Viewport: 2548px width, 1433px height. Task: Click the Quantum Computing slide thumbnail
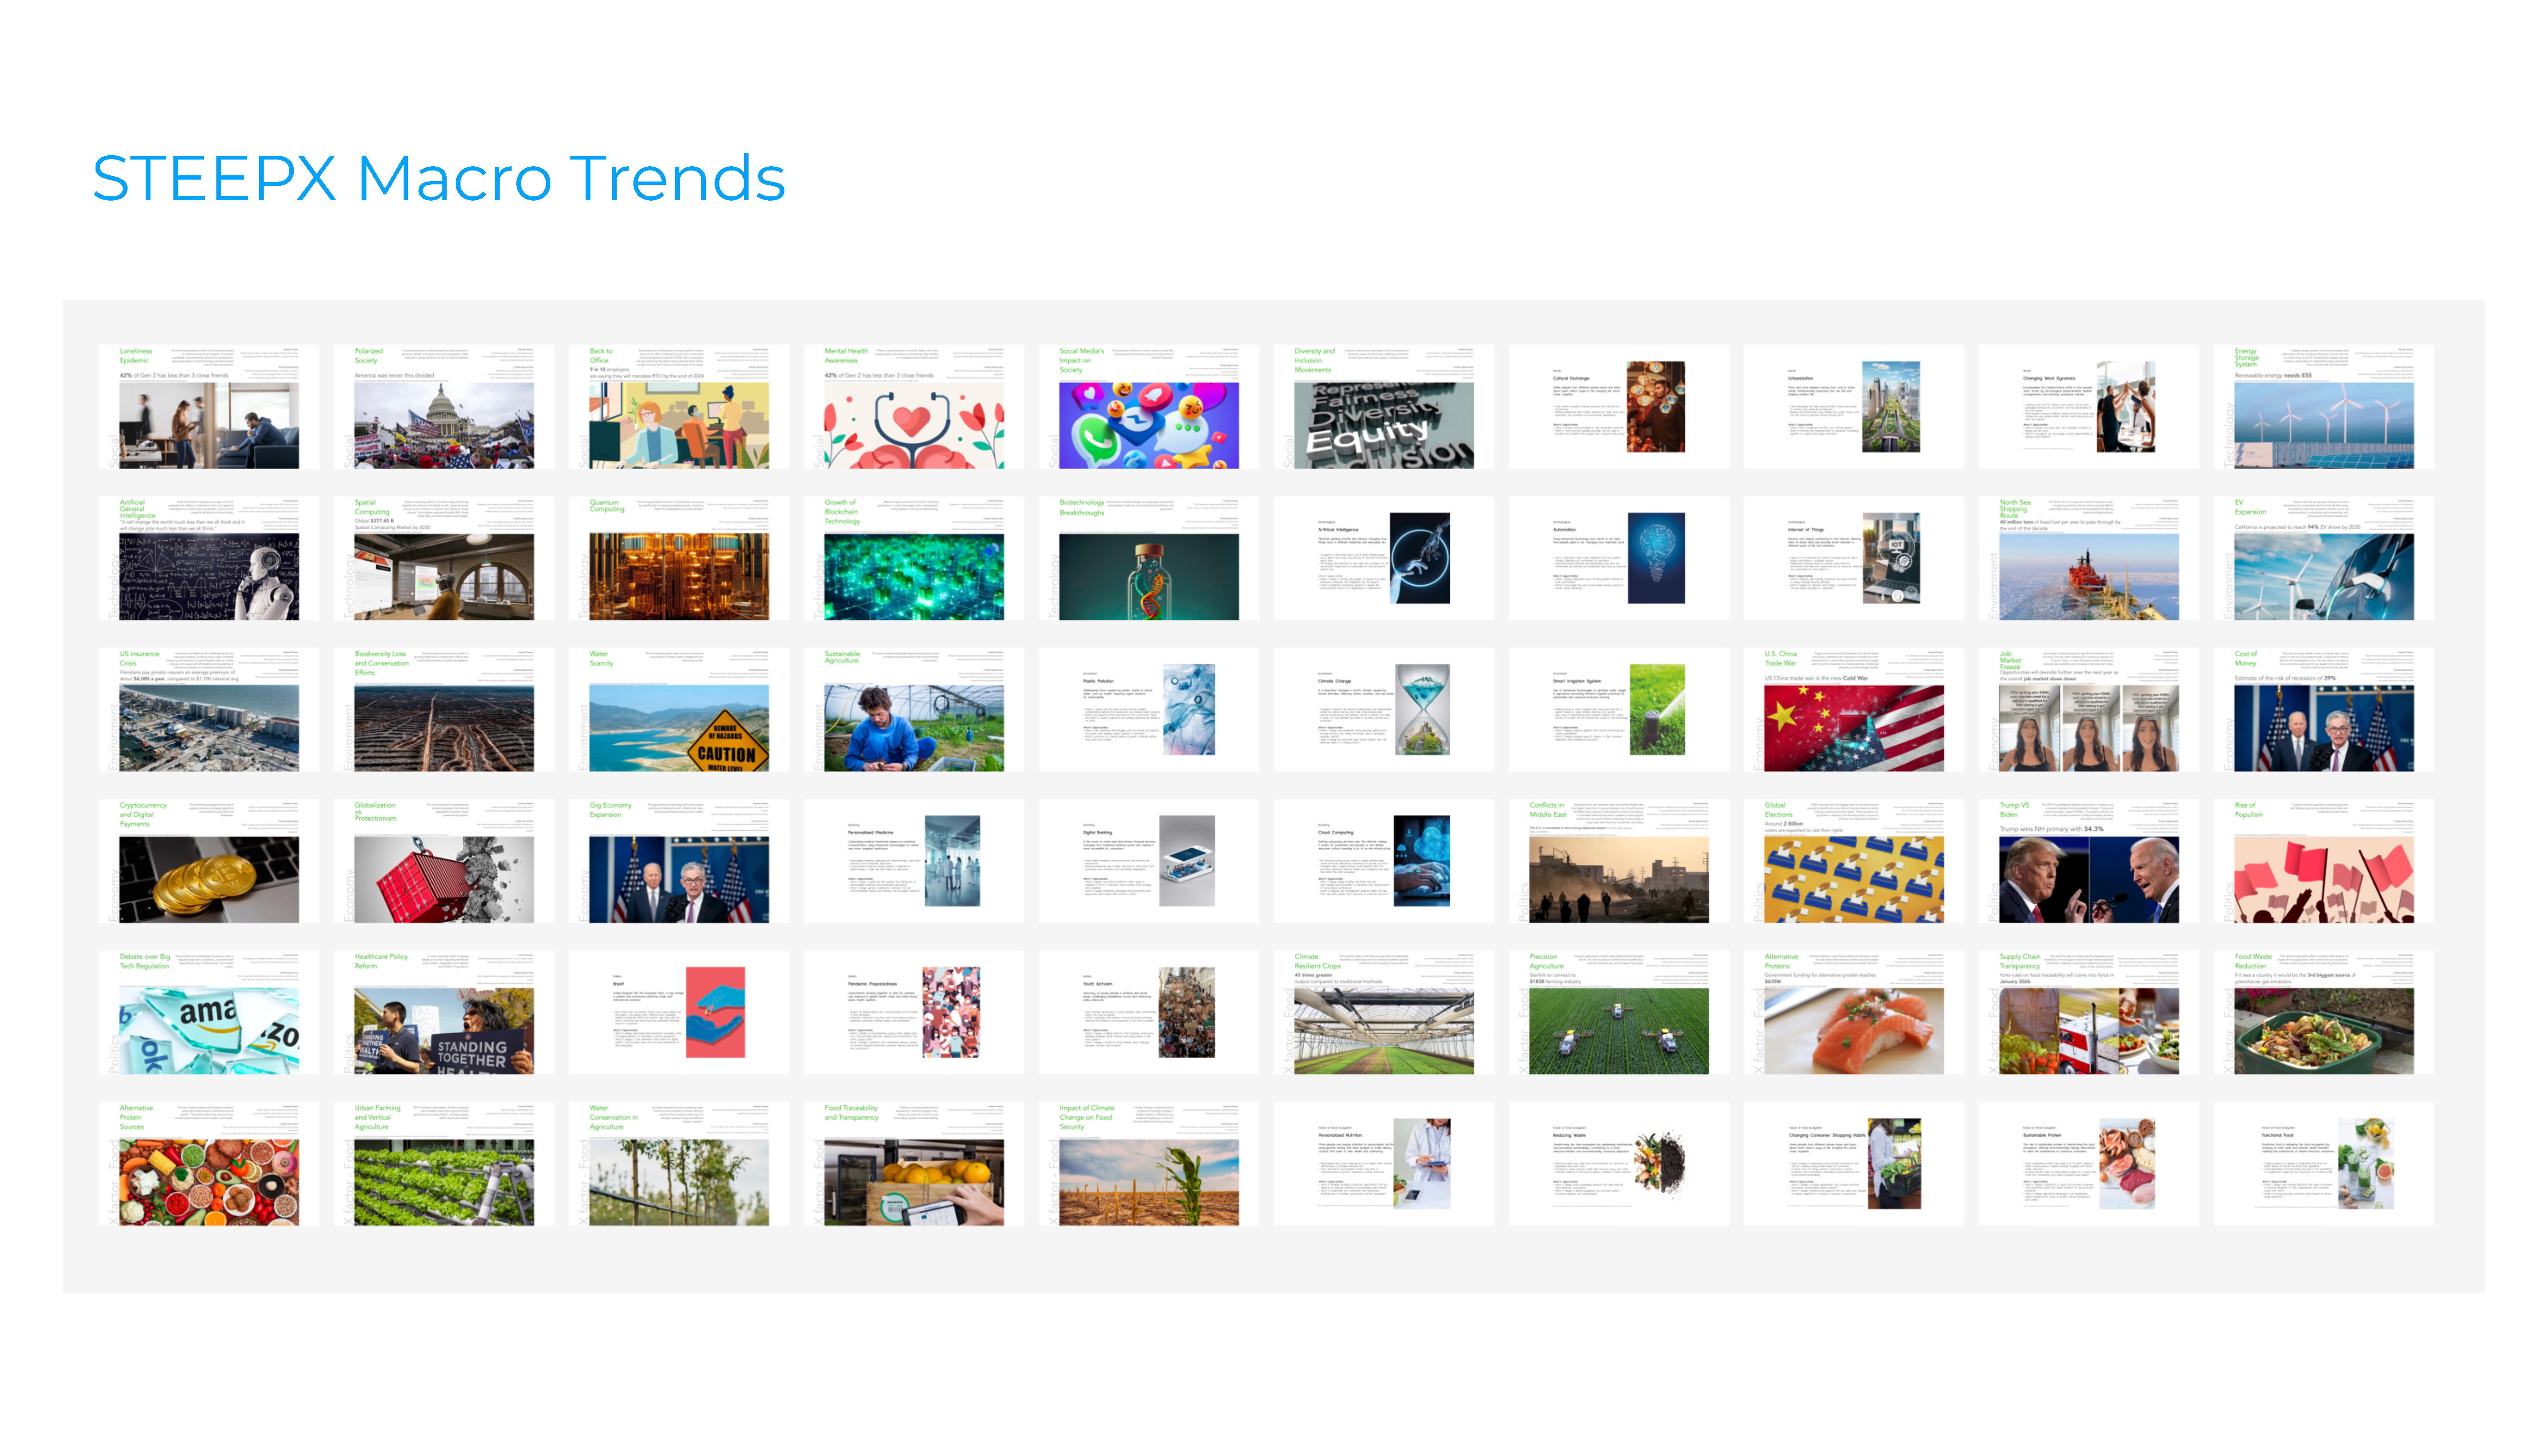click(678, 559)
